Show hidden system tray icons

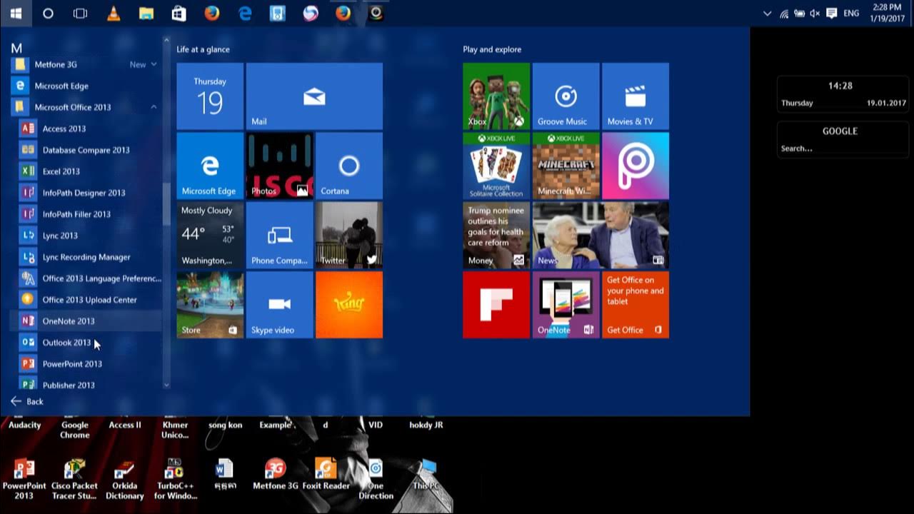coord(767,13)
